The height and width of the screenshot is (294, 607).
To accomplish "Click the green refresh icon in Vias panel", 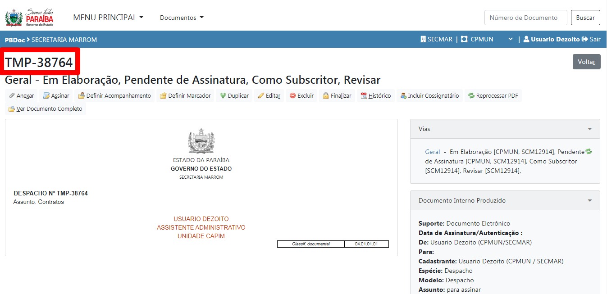I will (x=588, y=152).
